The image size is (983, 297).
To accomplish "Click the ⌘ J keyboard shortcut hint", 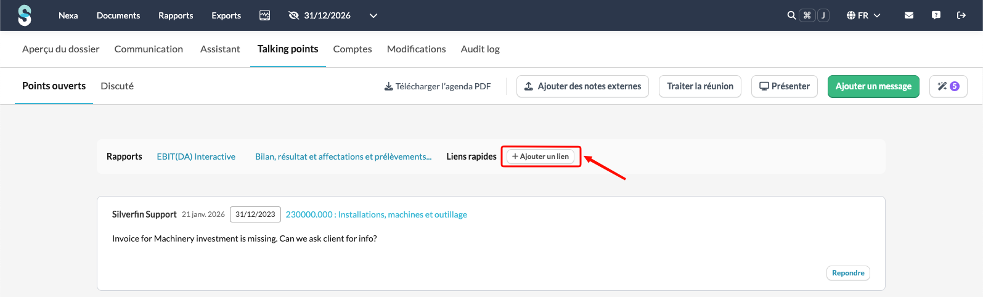I will (814, 15).
